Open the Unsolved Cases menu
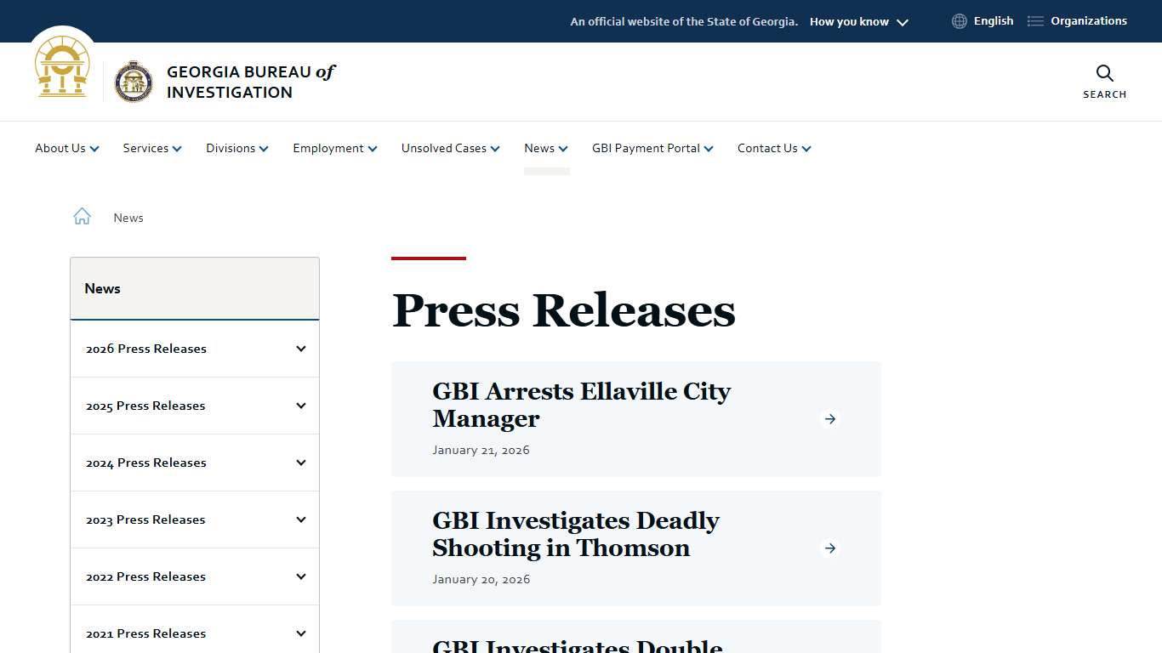The height and width of the screenshot is (653, 1162). 449,148
